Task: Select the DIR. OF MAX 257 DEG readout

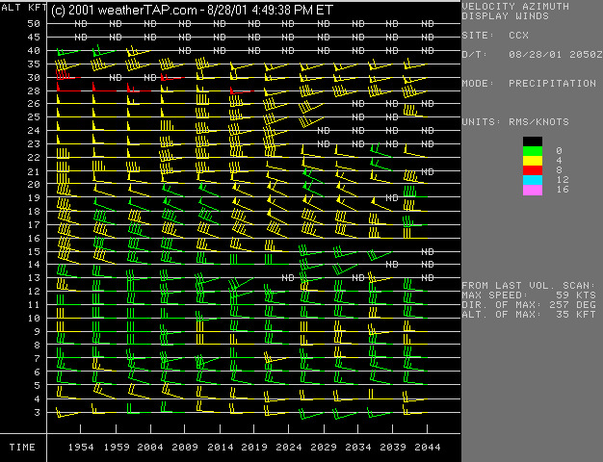Action: 529,304
